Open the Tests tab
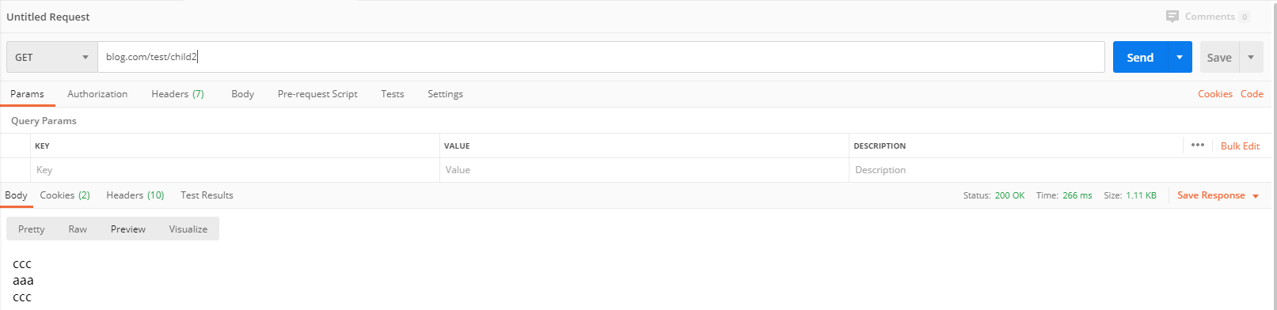This screenshot has height=310, width=1277. (x=393, y=93)
